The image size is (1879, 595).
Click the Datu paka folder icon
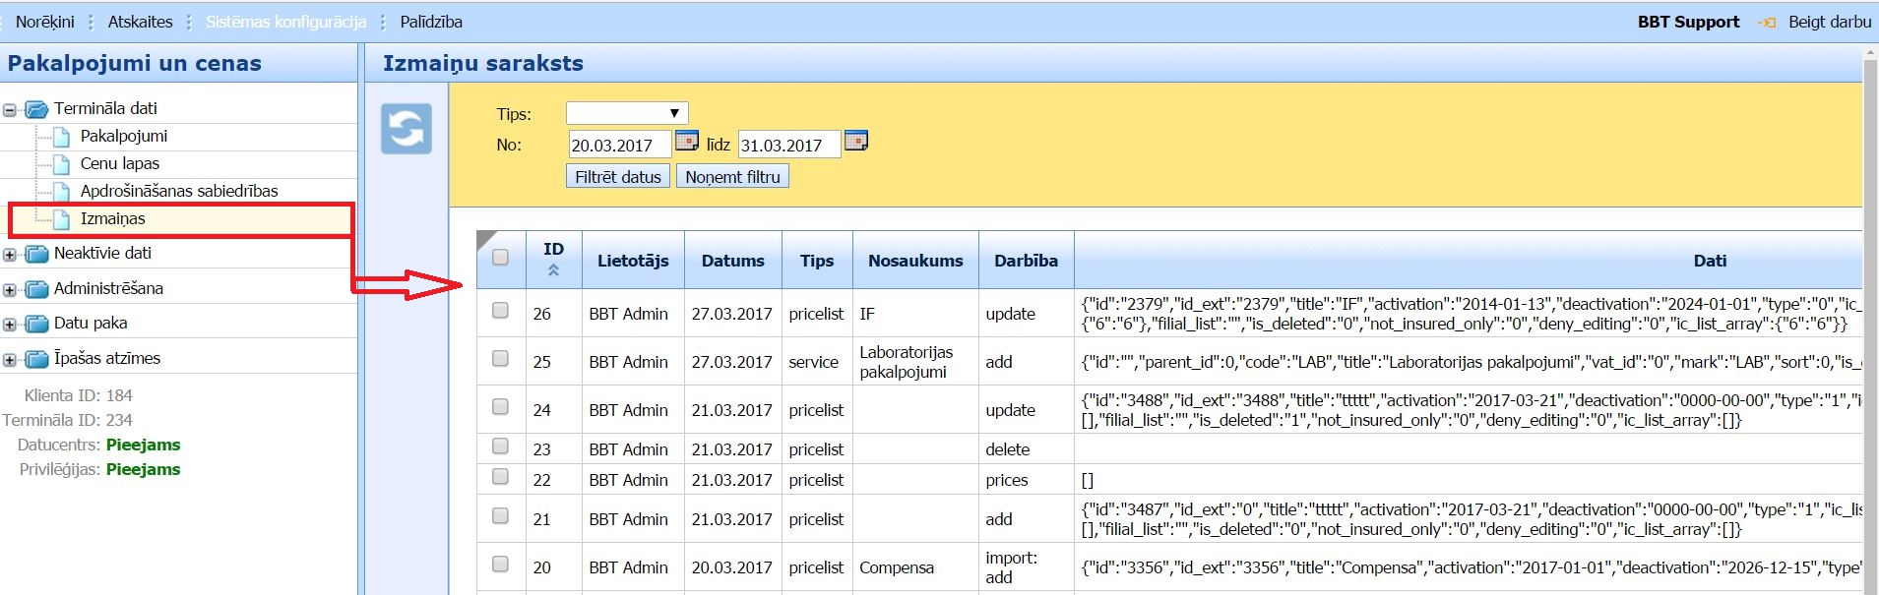click(x=36, y=324)
